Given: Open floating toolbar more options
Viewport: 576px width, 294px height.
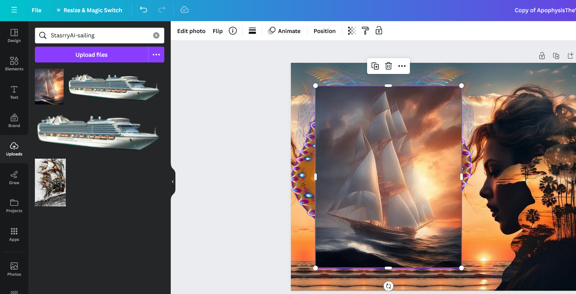Looking at the screenshot, I should click(x=402, y=66).
